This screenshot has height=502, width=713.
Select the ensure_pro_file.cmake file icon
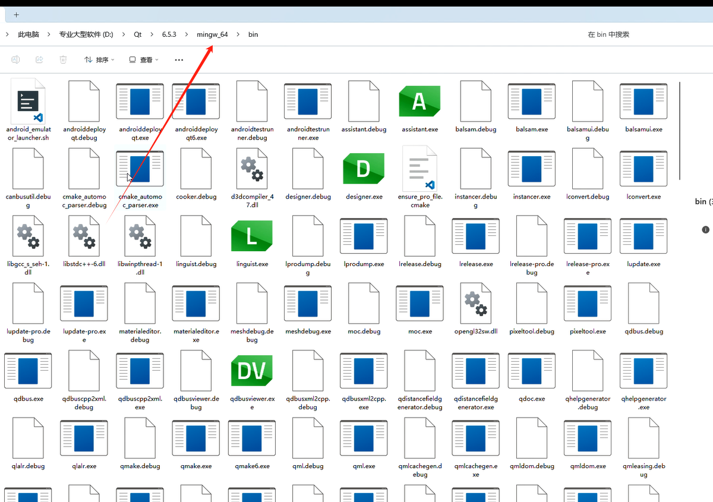pyautogui.click(x=419, y=169)
